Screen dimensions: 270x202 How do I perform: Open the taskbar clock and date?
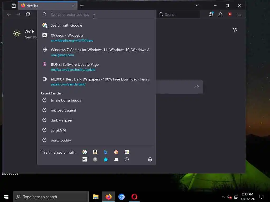[x=247, y=197]
